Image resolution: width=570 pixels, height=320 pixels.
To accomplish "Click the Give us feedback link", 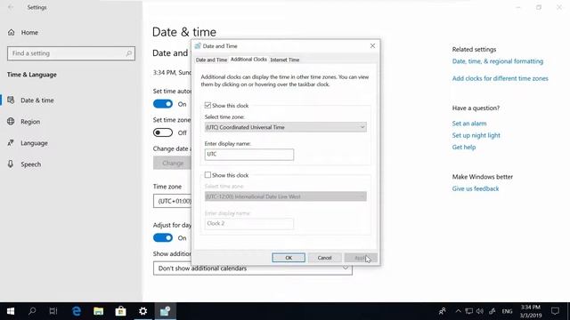I will (475, 188).
